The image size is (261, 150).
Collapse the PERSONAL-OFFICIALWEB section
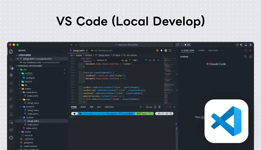(x=16, y=66)
